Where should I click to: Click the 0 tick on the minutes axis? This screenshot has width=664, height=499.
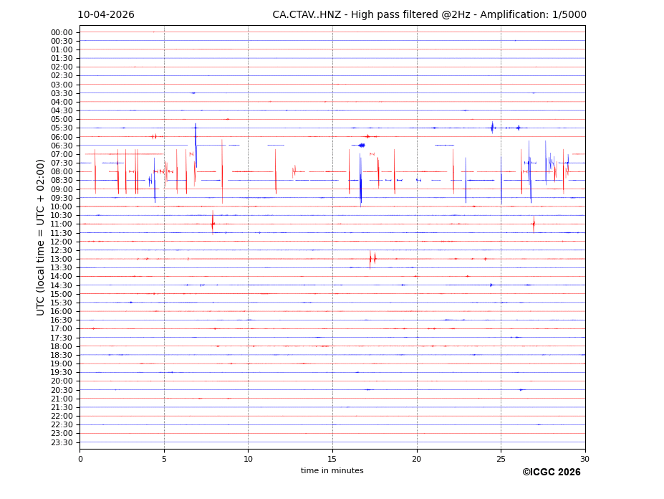(80, 459)
